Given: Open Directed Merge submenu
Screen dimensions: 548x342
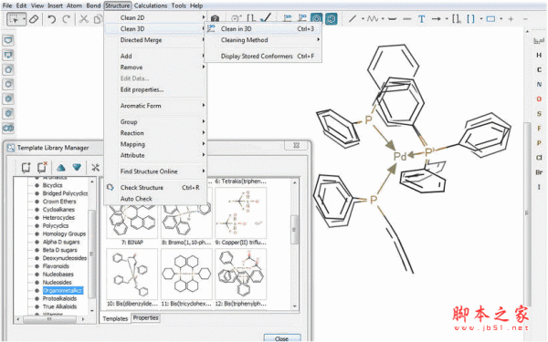Looking at the screenshot, I should (x=155, y=40).
